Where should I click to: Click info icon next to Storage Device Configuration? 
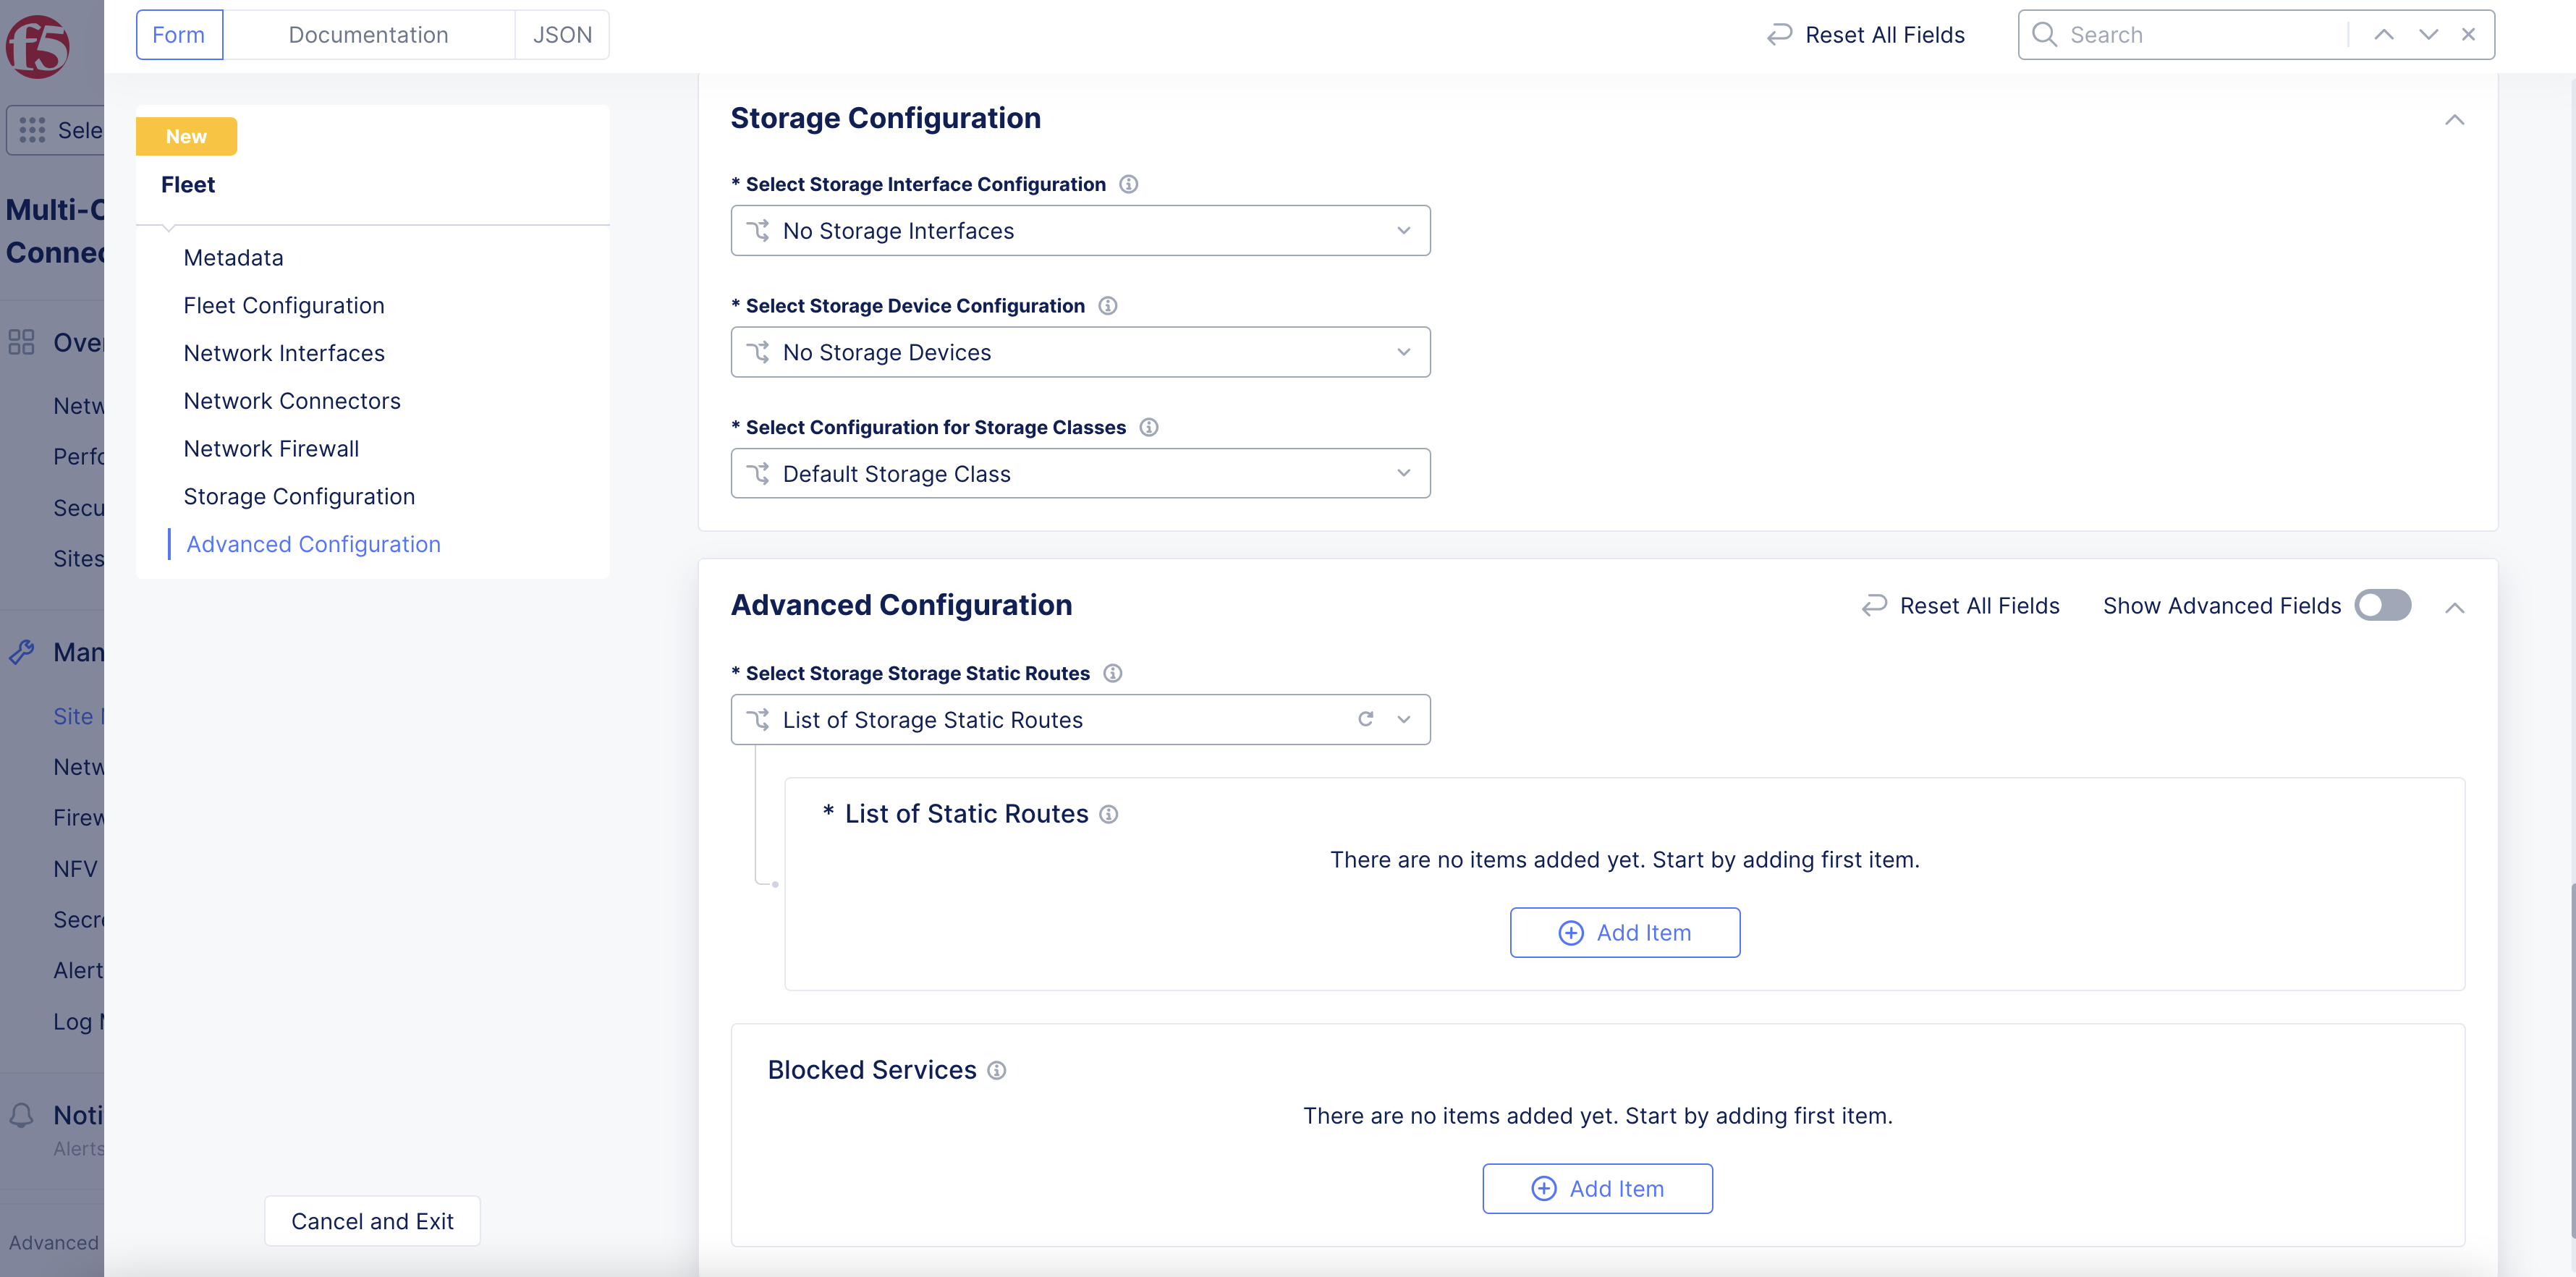(1107, 306)
